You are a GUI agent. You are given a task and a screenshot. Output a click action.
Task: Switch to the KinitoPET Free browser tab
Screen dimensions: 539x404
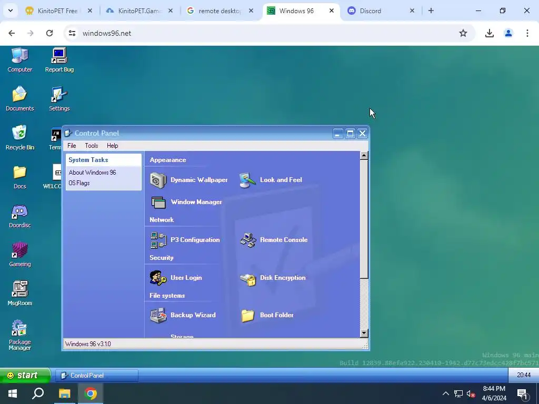(x=57, y=11)
